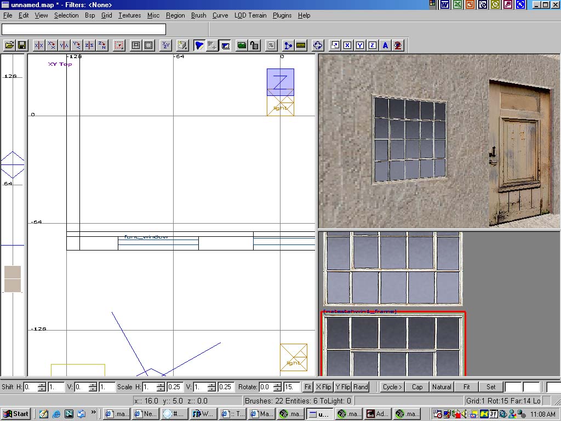This screenshot has width=561, height=421.
Task: Click the X-axis flip toolbar icon
Action: pyautogui.click(x=39, y=45)
